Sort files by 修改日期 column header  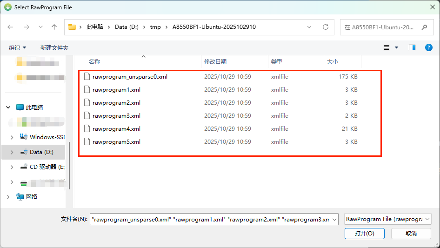(215, 61)
